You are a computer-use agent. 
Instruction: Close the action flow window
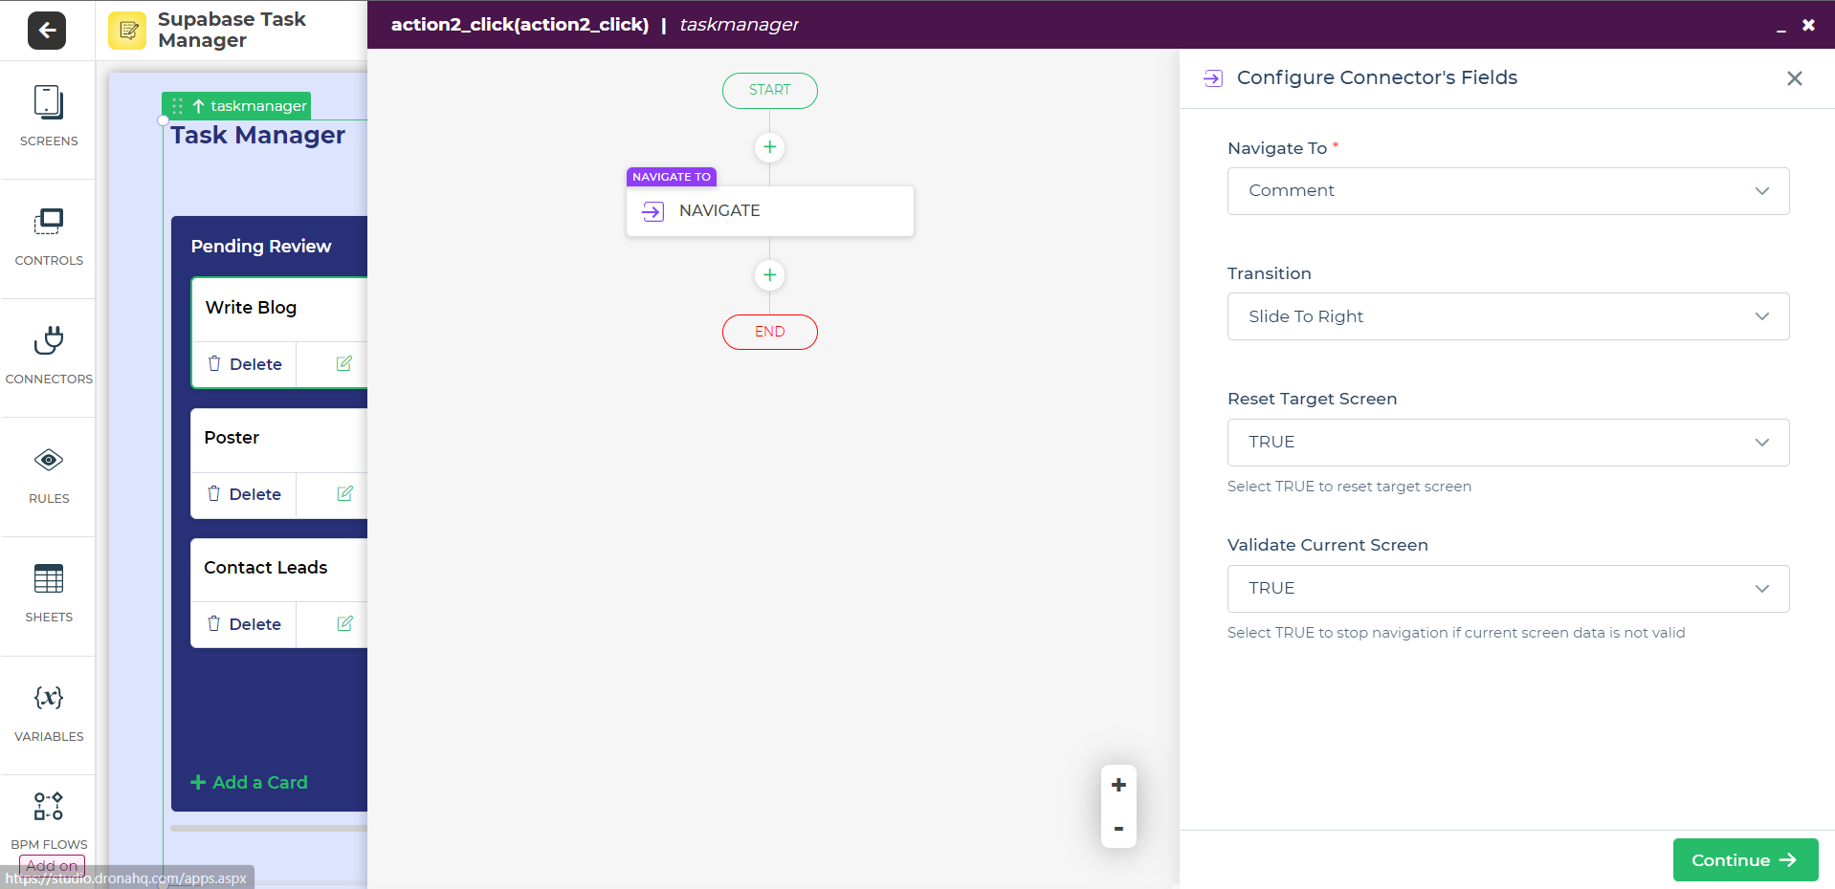[1808, 25]
